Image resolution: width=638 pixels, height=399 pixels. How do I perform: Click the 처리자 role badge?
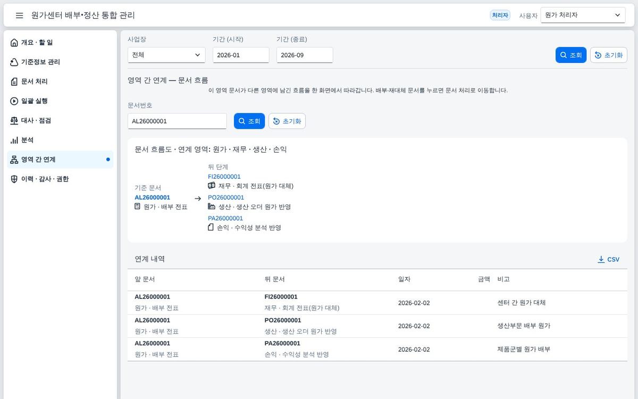[x=500, y=15]
